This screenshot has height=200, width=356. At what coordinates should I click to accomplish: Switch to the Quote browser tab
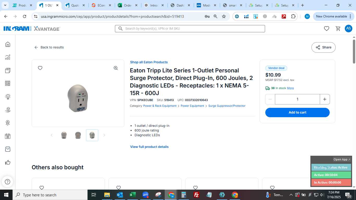[x=75, y=5]
